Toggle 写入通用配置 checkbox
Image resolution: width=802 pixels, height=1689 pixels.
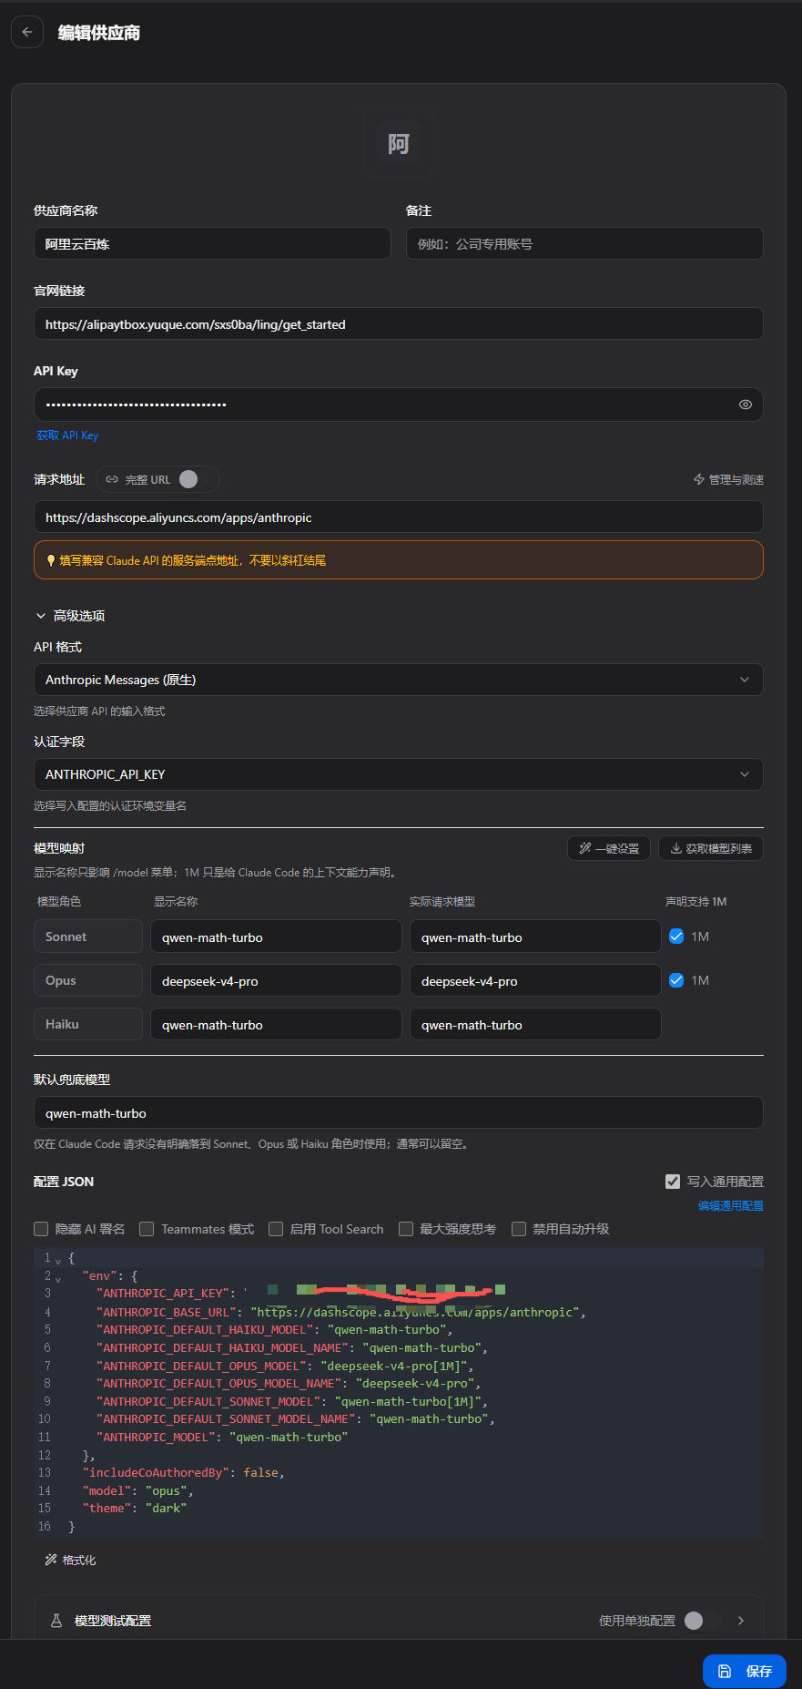click(673, 1182)
